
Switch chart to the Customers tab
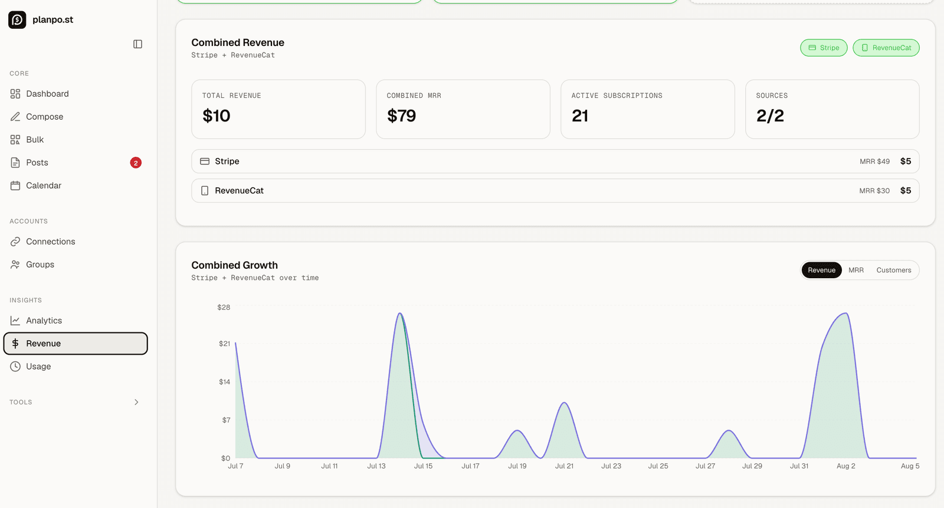[x=893, y=270]
